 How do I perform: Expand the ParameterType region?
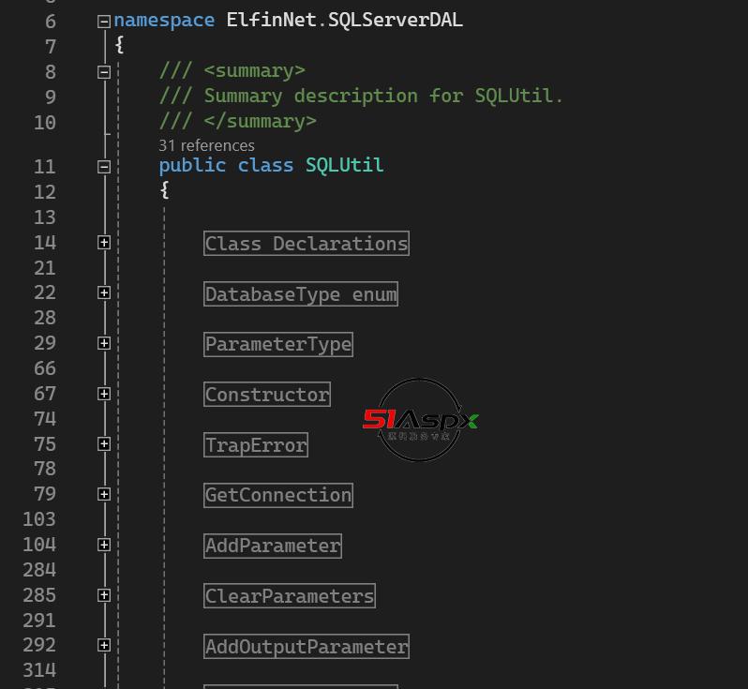[x=104, y=343]
